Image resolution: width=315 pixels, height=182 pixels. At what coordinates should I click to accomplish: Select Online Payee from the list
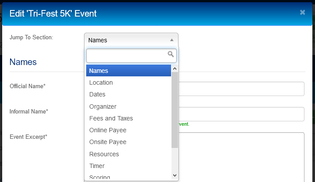(128, 130)
